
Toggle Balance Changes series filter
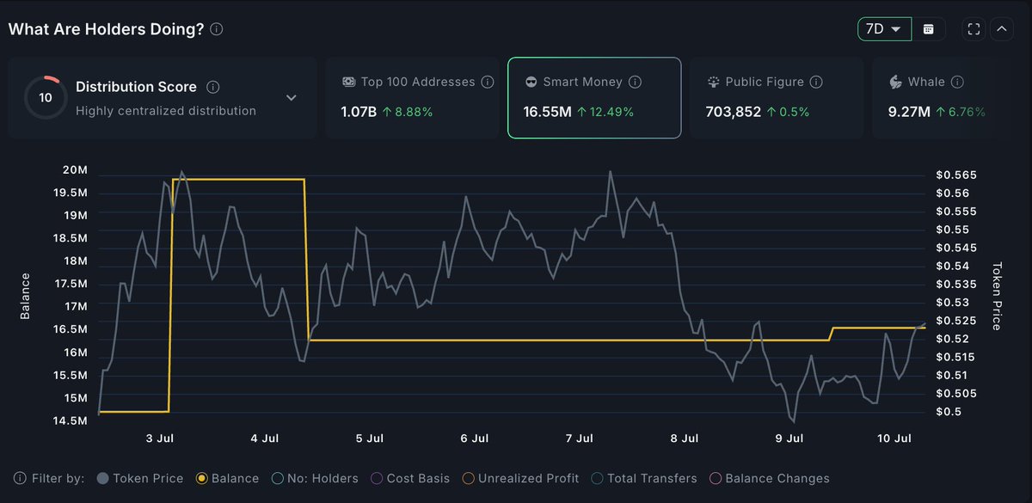tap(770, 478)
